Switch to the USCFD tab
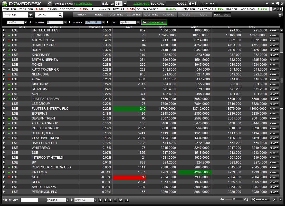The width and height of the screenshot is (285, 206). point(186,15)
